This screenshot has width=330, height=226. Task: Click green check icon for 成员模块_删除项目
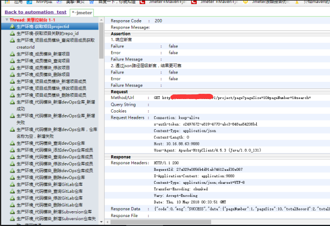[12, 75]
